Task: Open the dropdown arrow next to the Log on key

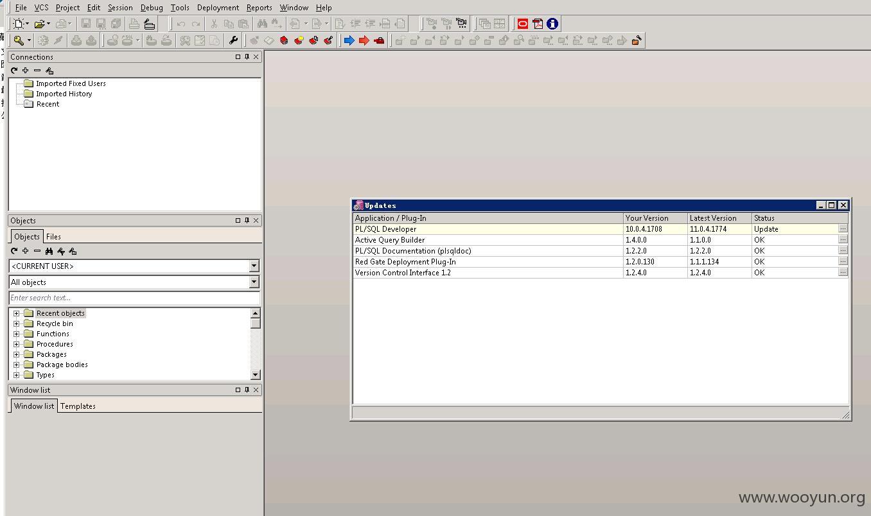Action: coord(28,40)
